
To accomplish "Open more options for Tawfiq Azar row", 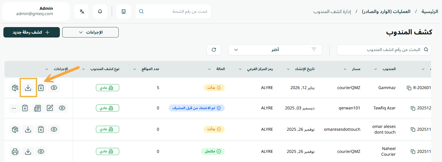I will point(14,108).
